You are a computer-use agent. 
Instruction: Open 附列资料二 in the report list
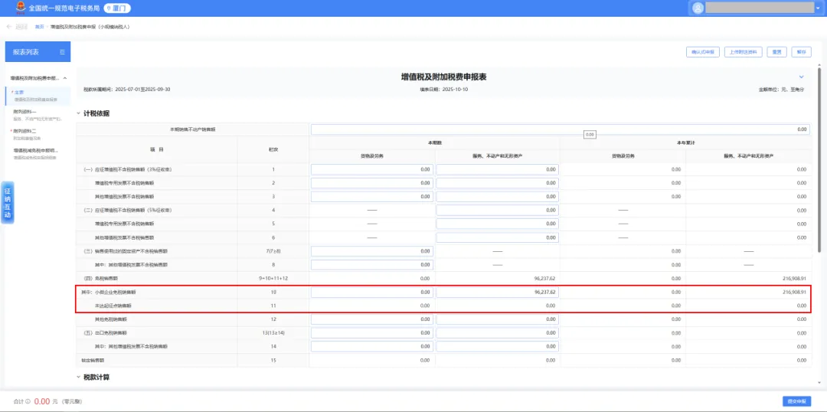coord(25,131)
